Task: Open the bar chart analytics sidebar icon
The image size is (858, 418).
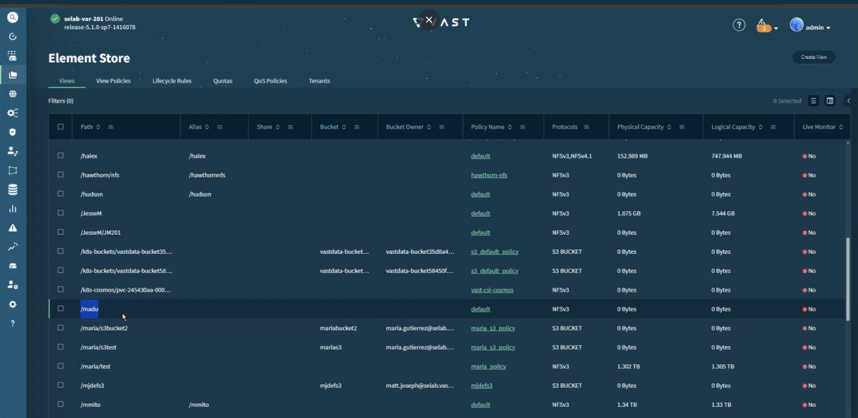Action: (x=13, y=209)
